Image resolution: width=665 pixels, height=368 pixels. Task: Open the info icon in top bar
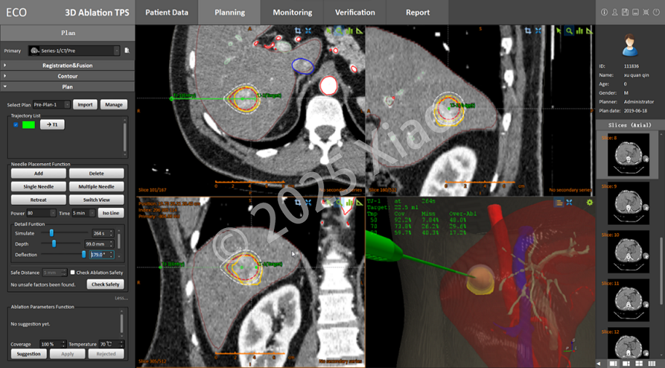605,12
